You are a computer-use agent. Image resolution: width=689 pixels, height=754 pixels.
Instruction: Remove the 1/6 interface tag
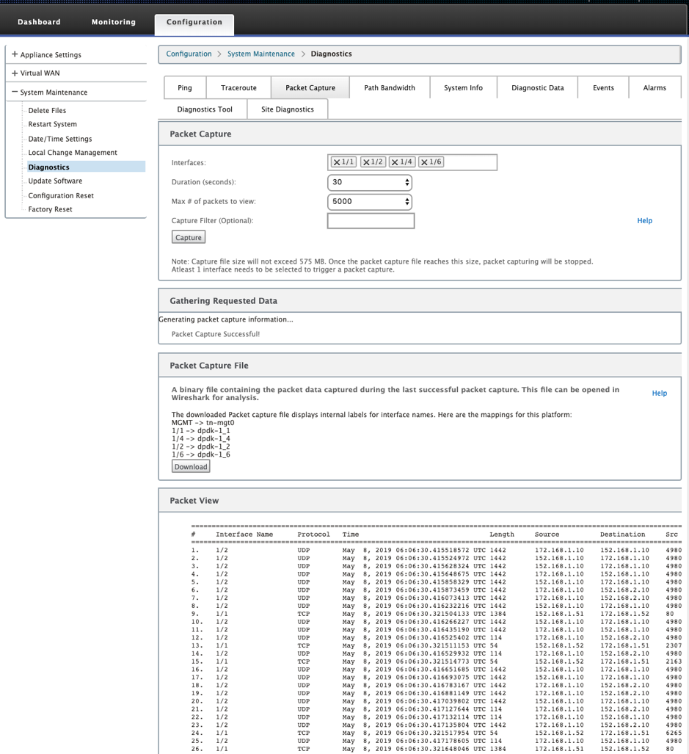(424, 162)
